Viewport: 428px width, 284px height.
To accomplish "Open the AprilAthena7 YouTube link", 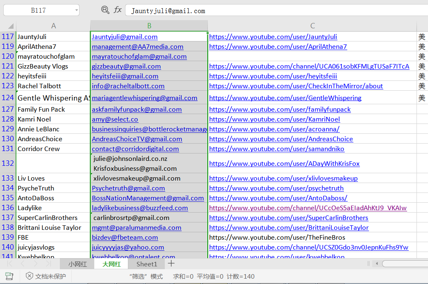I will coord(278,46).
